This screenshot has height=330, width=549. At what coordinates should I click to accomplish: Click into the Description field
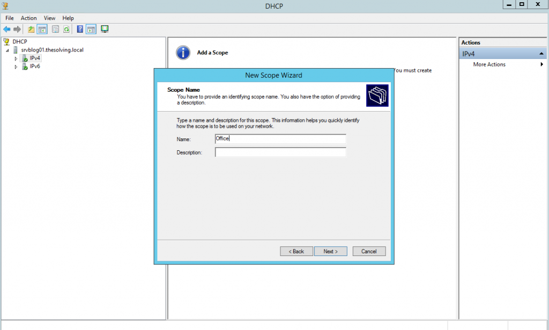click(x=280, y=152)
